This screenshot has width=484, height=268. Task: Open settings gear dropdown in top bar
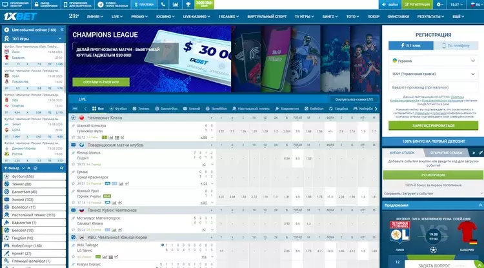point(440,5)
